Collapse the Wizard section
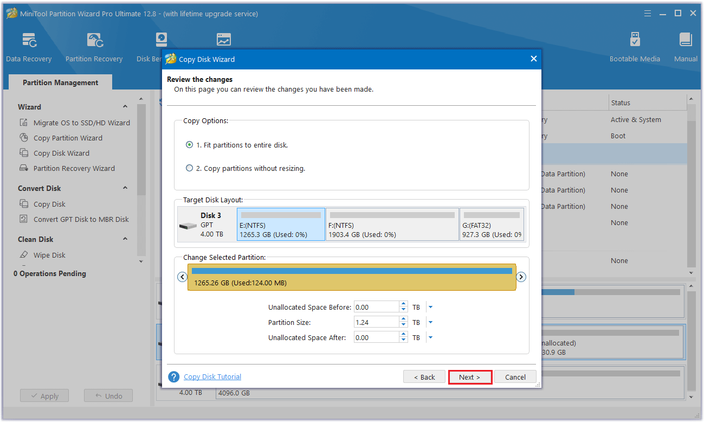This screenshot has height=422, width=704. point(125,107)
